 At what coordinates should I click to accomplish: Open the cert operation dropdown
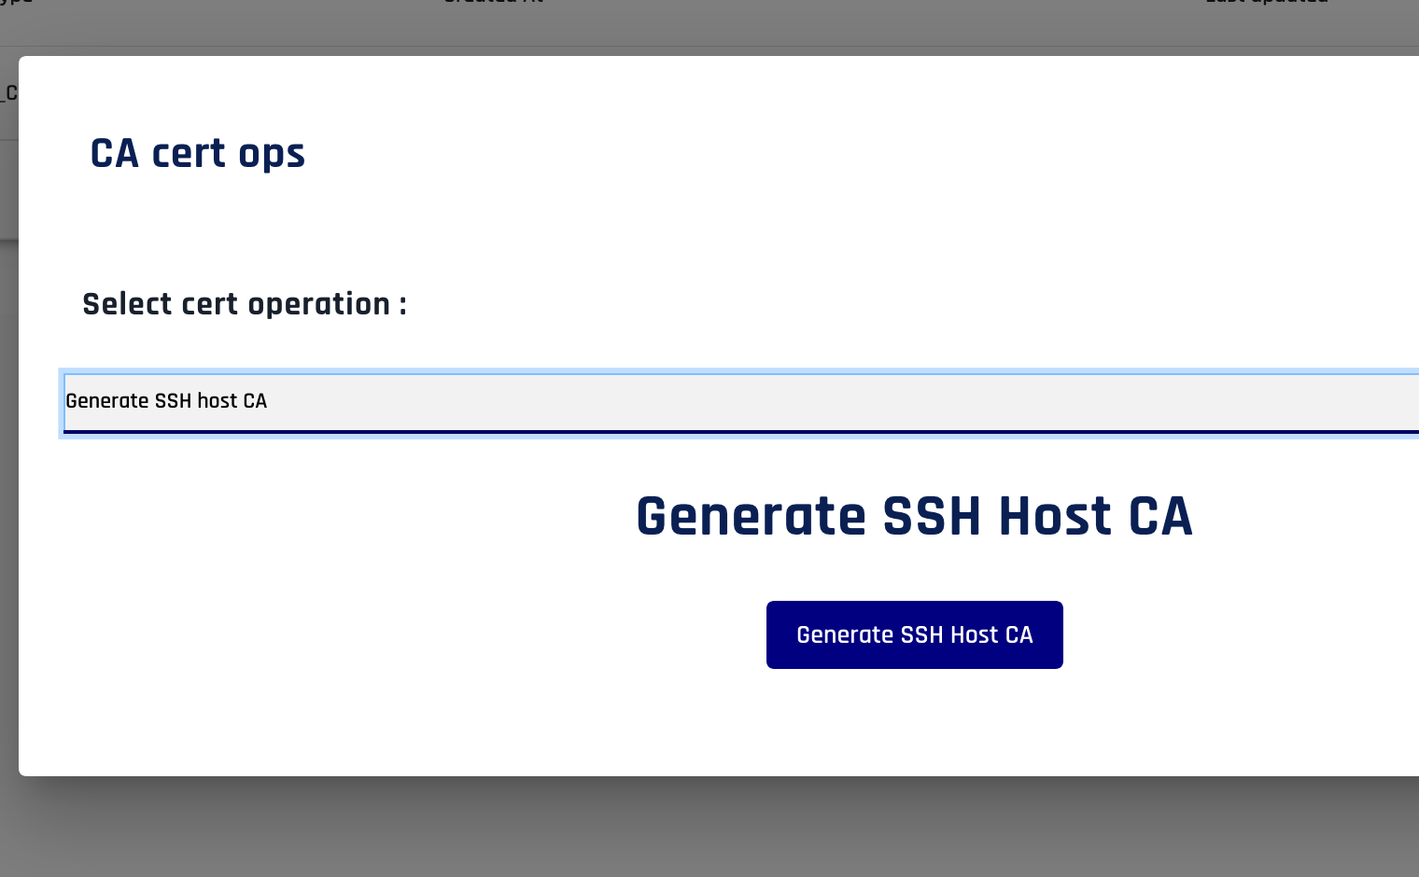pyautogui.click(x=738, y=402)
